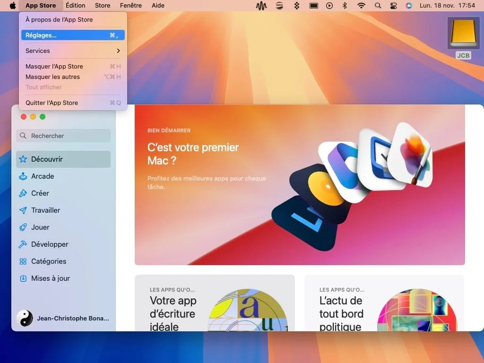This screenshot has width=484, height=363.
Task: Open the Travailler section
Action: [x=63, y=210]
